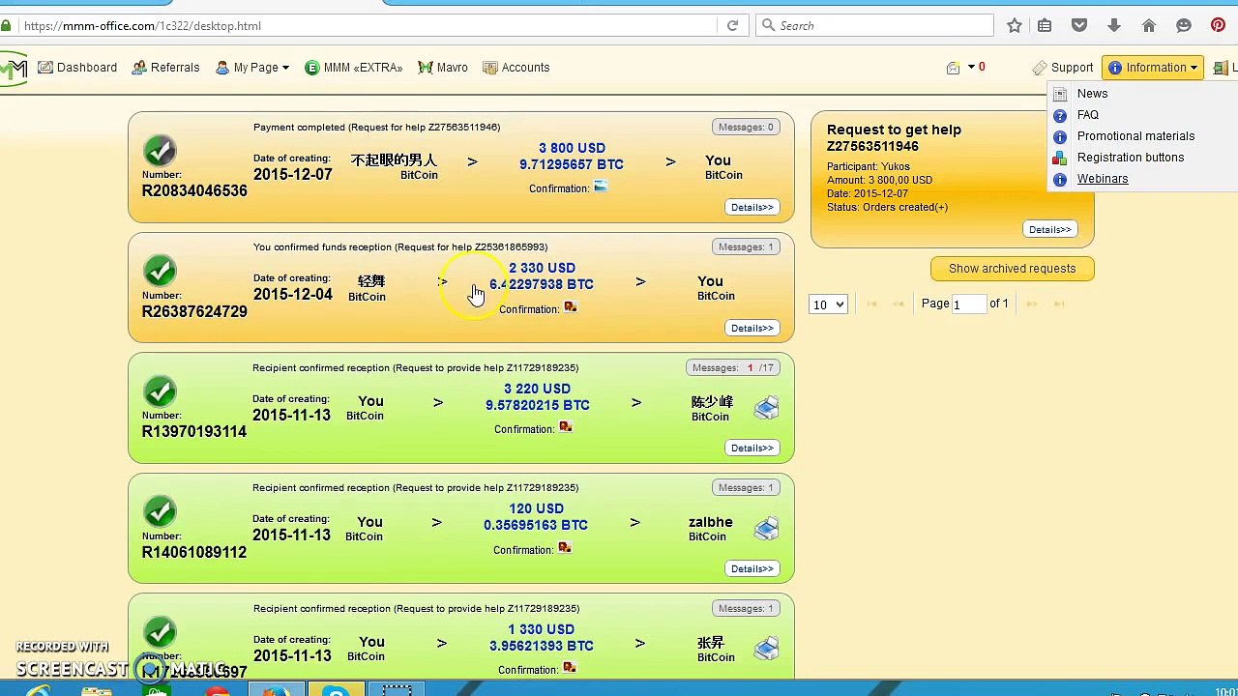Open the mail envelope icon beside the red 0
The image size is (1238, 696).
pos(954,68)
